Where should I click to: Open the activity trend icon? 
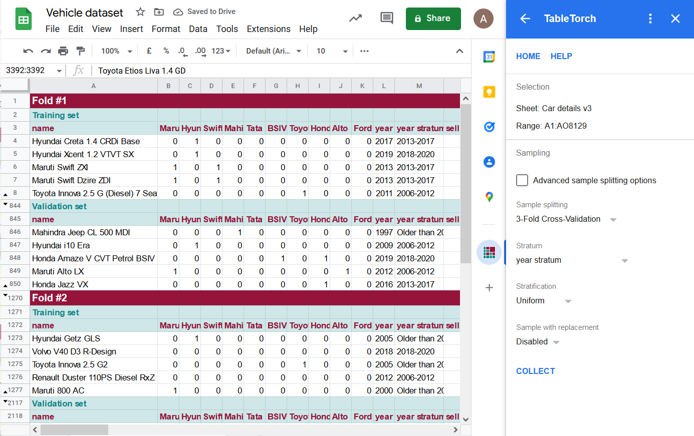point(355,19)
